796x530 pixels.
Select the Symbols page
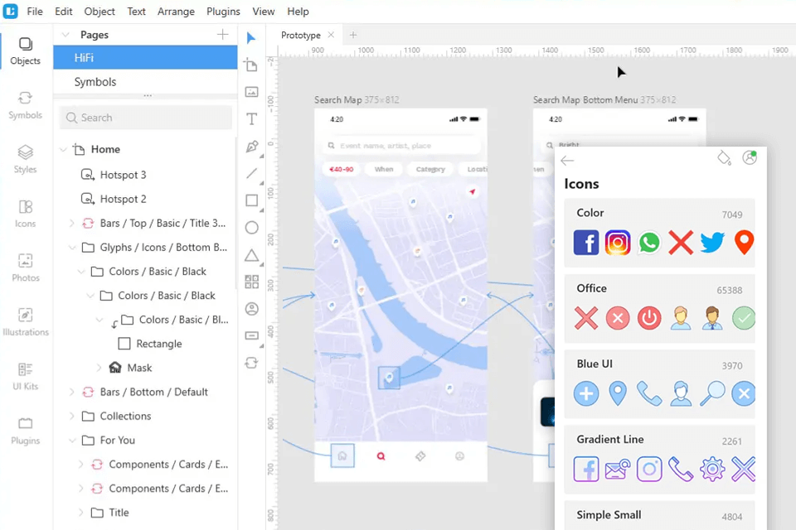pos(145,82)
